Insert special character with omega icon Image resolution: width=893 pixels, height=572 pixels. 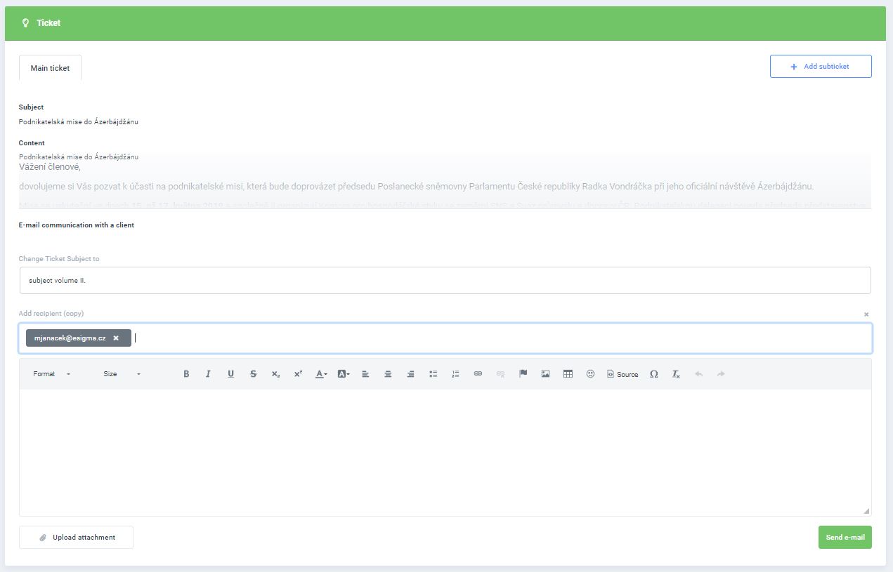tap(653, 374)
